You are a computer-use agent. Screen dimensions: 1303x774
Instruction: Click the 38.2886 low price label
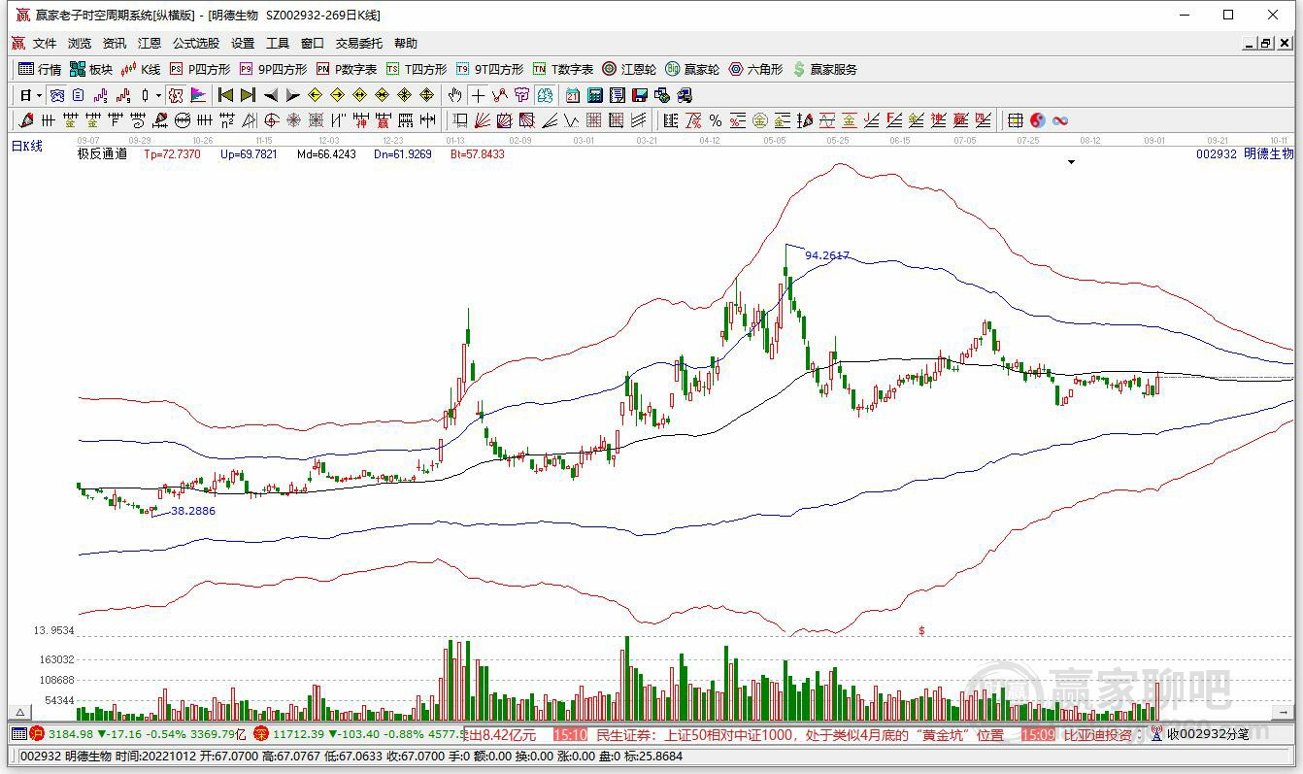click(x=193, y=510)
